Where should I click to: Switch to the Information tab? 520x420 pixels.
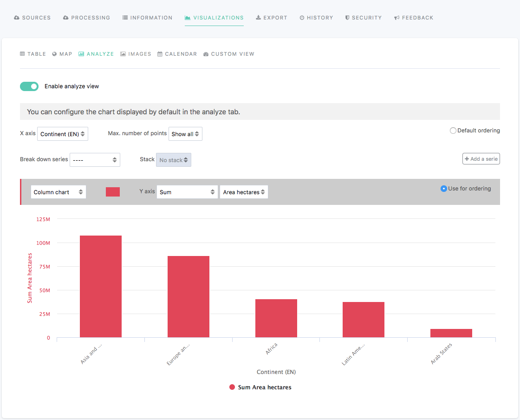pos(147,18)
